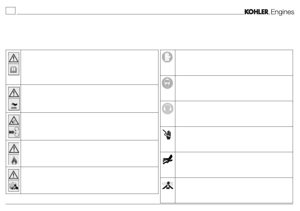Click the explosion warning triangle symbol
This screenshot has height=211, width=300.
pos(13,120)
